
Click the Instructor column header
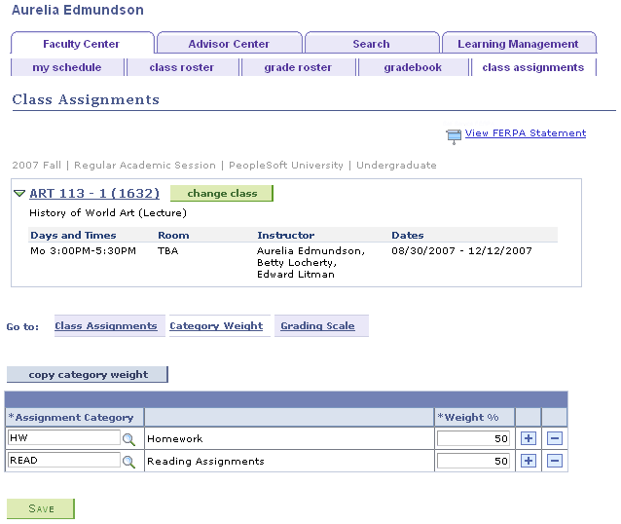tap(286, 236)
